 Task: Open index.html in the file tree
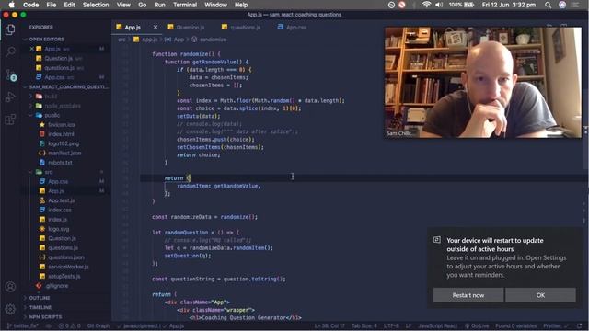point(61,134)
